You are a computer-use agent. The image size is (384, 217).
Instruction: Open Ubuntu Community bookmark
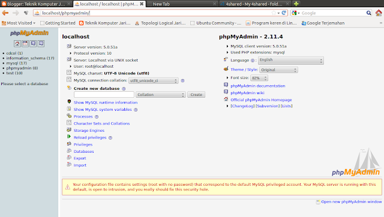(216, 23)
